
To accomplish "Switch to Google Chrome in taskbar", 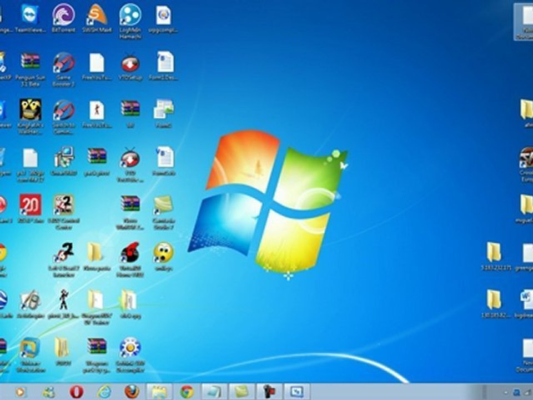I will tap(187, 392).
